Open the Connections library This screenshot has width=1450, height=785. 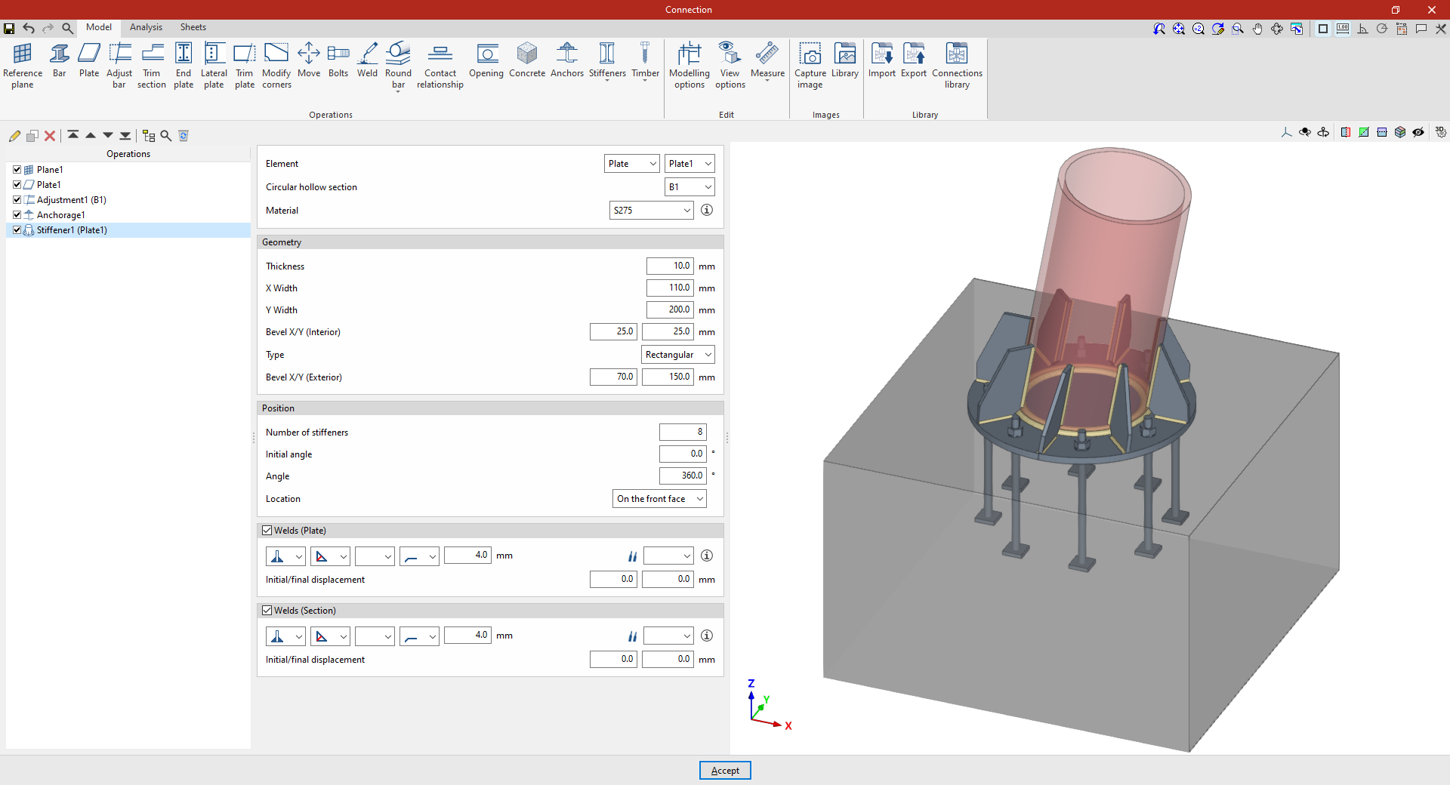point(956,65)
